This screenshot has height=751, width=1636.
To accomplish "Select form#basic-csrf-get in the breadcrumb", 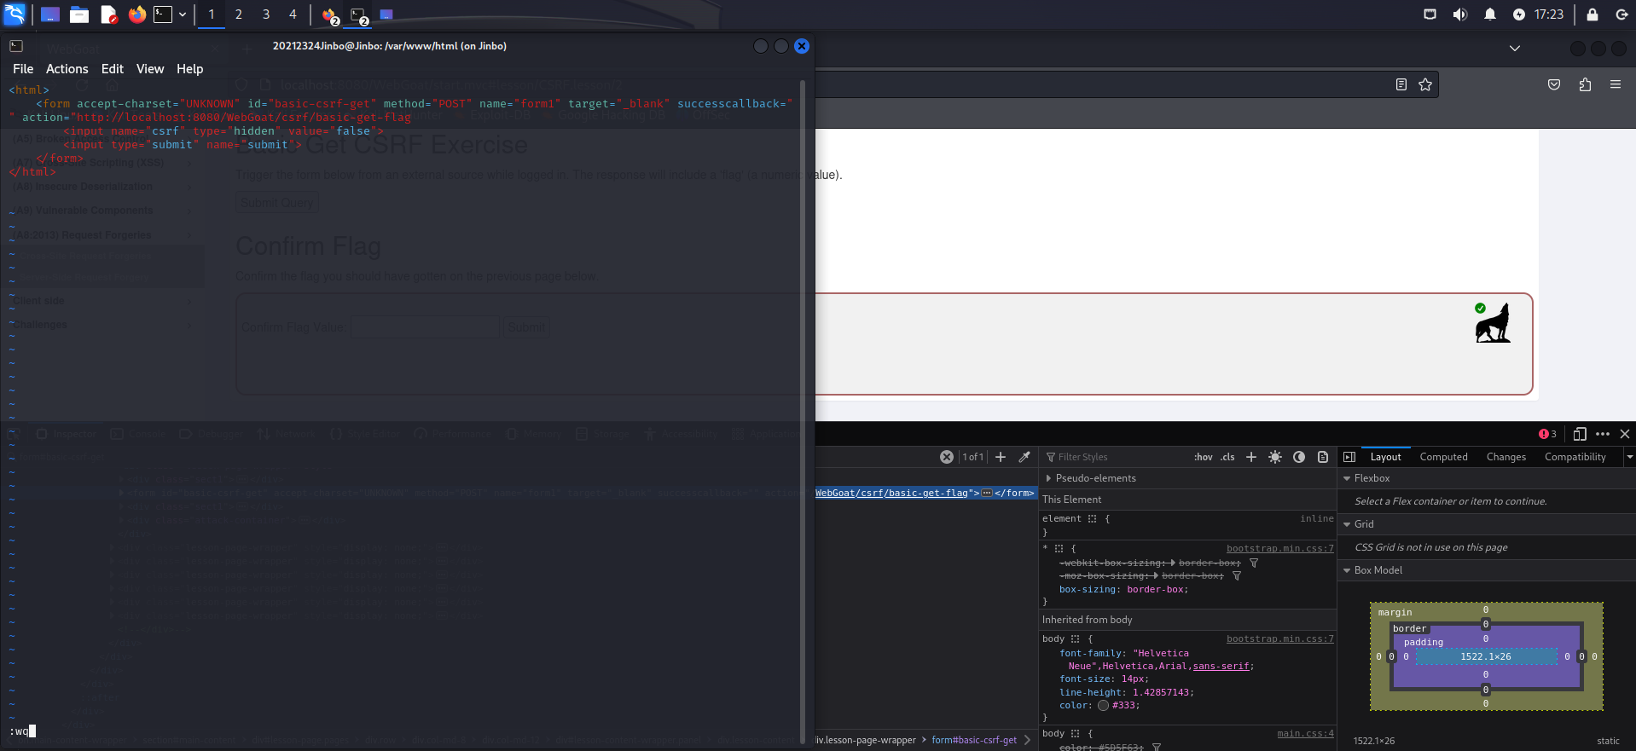I will pos(974,740).
